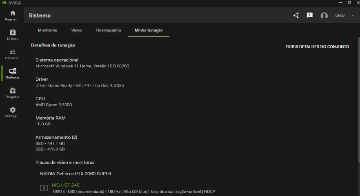This screenshot has height=196, width=360.
Task: Click the share icon in the header
Action: click(x=296, y=16)
